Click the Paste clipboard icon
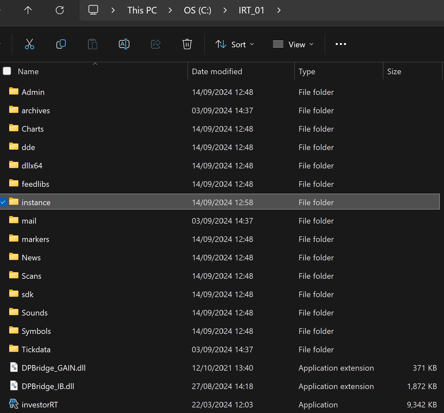Screen dimensions: 444x413 [93, 44]
